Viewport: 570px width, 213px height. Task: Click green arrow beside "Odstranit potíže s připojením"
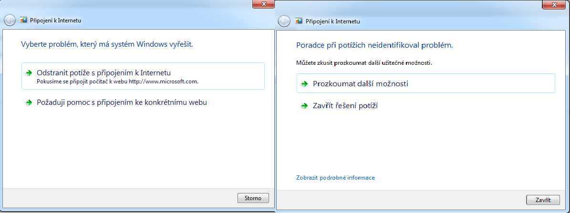tap(29, 73)
